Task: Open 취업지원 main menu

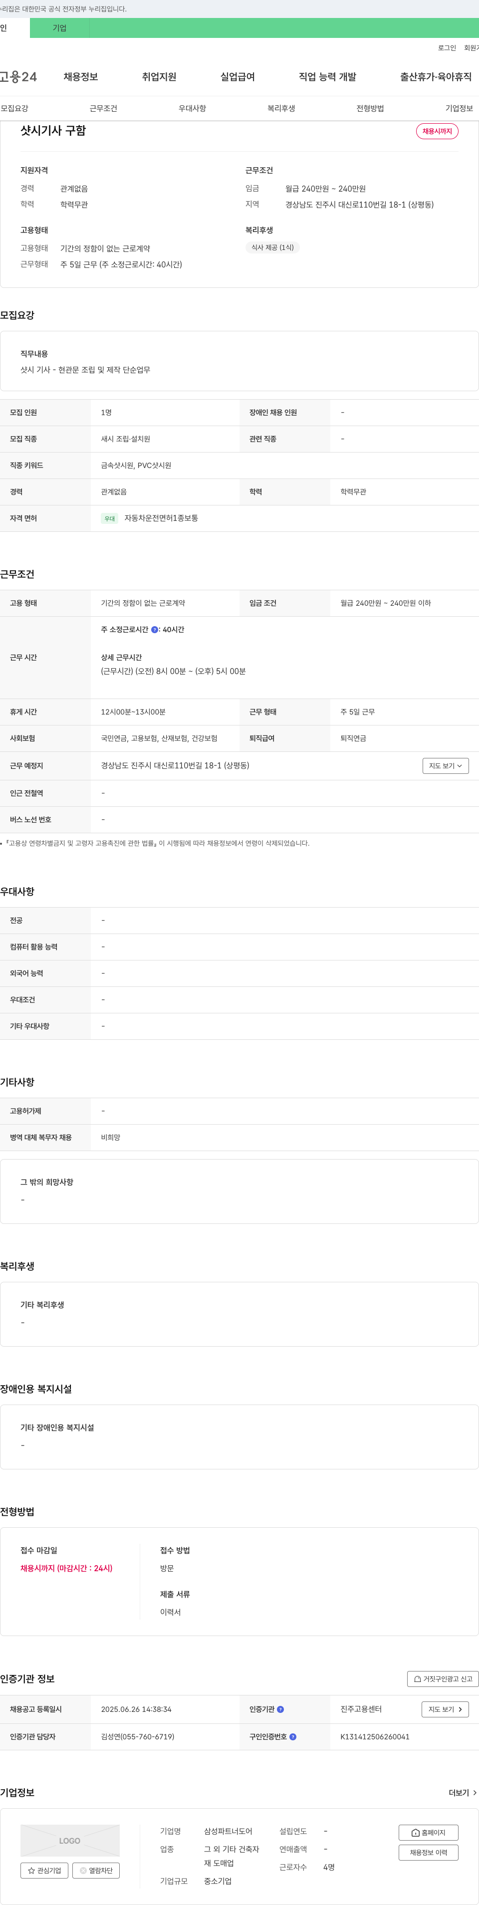Action: (x=159, y=77)
